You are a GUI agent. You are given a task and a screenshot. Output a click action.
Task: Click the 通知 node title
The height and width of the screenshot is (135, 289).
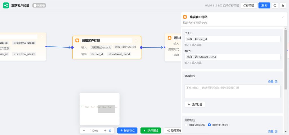[177, 38]
